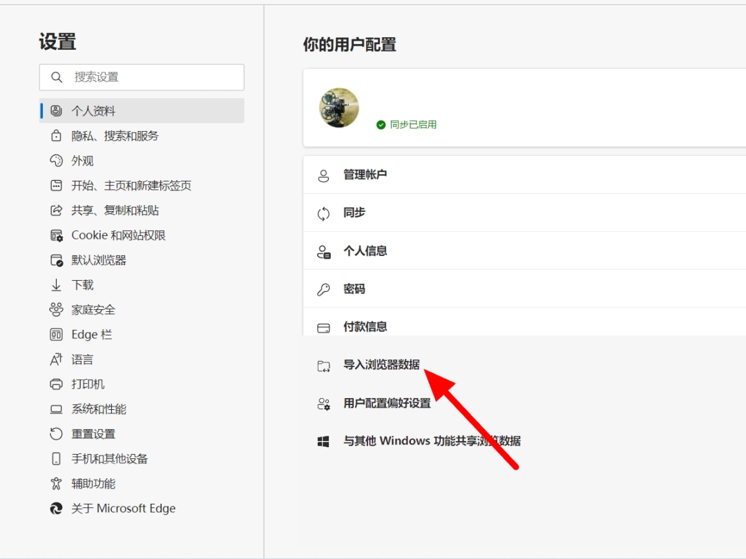746x559 pixels.
Task: Click the download arrow icon for 下载
Action: click(56, 285)
